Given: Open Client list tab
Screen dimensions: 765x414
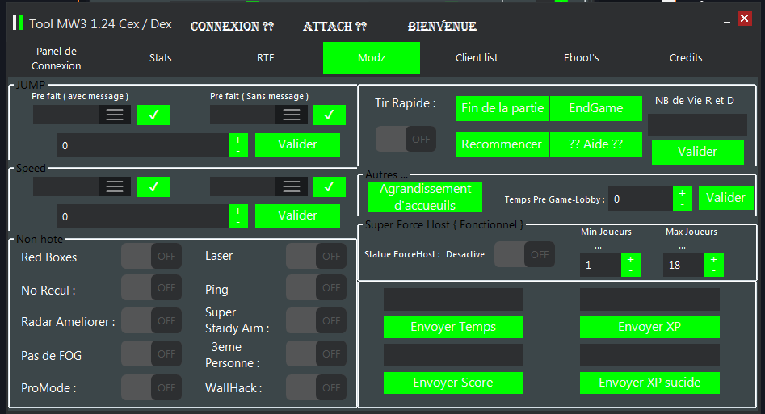Looking at the screenshot, I should pyautogui.click(x=477, y=58).
